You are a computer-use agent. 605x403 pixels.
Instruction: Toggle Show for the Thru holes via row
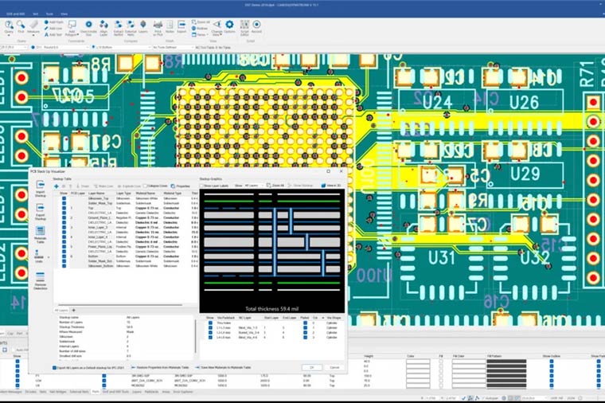pyautogui.click(x=210, y=323)
